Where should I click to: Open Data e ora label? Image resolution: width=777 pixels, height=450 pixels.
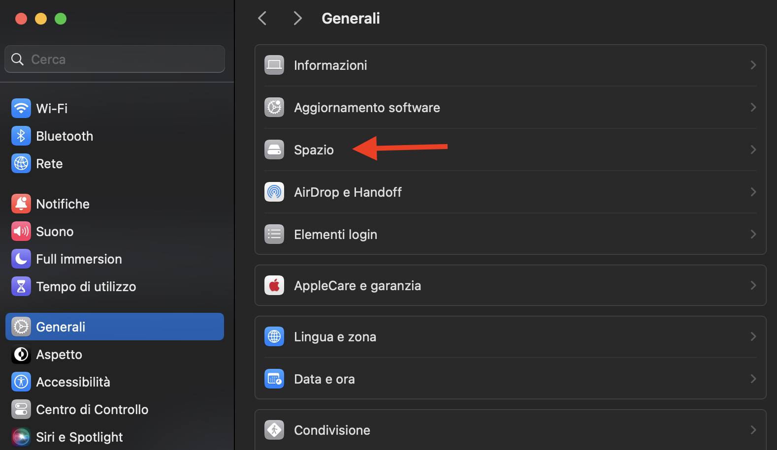(x=324, y=379)
